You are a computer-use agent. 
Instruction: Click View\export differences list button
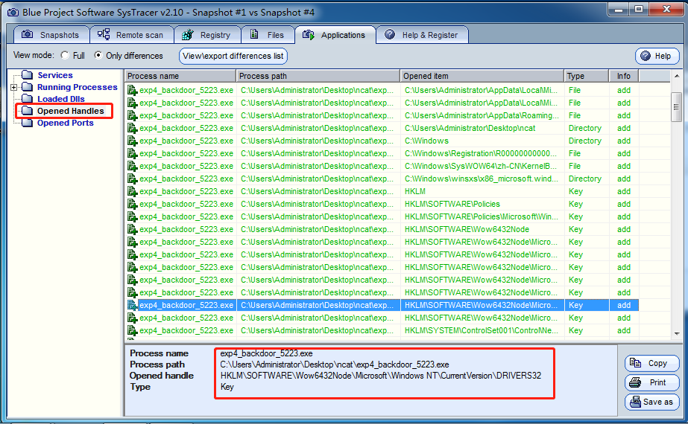[x=233, y=56]
